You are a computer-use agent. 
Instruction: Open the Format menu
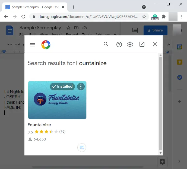click(x=72, y=34)
